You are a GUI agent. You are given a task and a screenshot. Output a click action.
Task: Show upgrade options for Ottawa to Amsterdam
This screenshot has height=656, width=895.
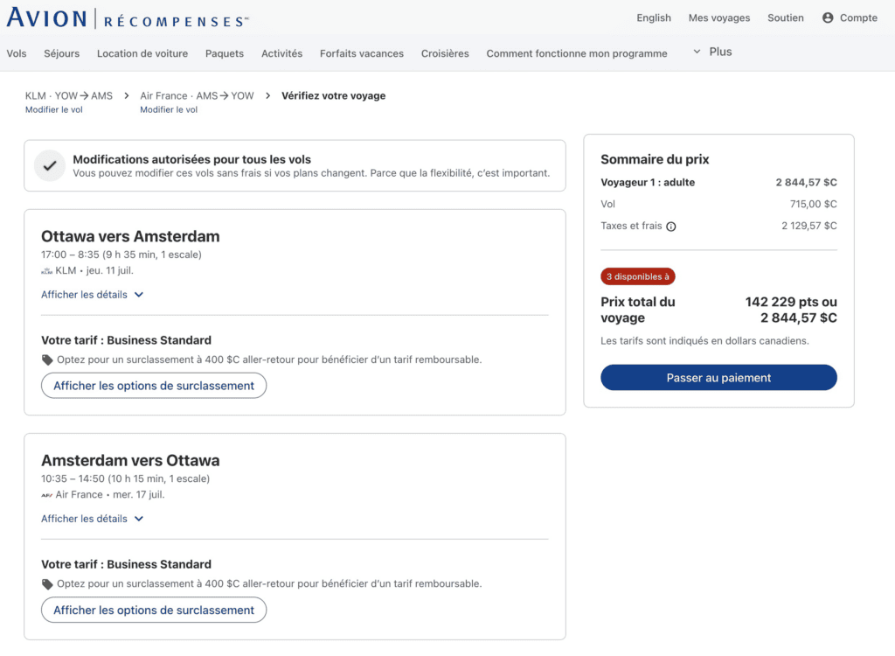coord(154,386)
